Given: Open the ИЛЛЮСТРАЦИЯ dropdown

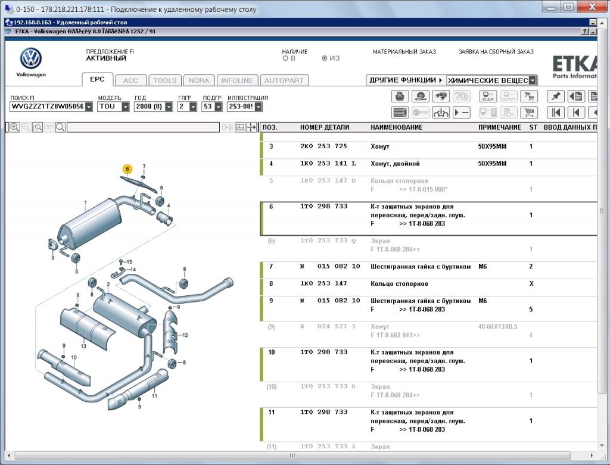Looking at the screenshot, I should [x=259, y=107].
